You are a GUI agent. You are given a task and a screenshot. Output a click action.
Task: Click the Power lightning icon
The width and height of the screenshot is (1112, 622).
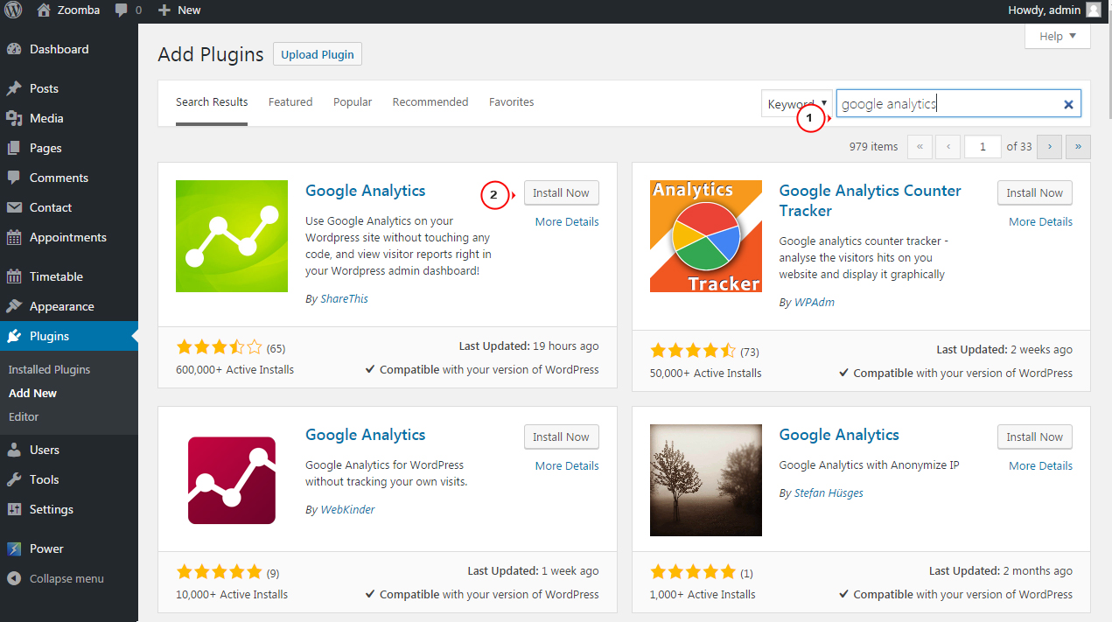[x=14, y=549]
